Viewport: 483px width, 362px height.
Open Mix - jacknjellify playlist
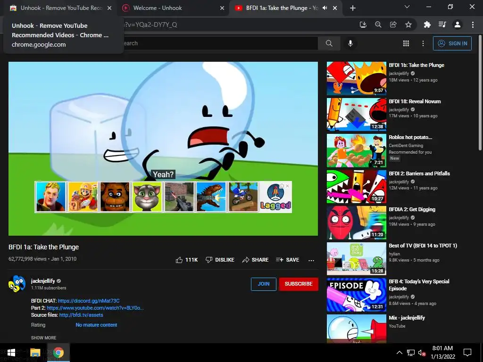(407, 318)
